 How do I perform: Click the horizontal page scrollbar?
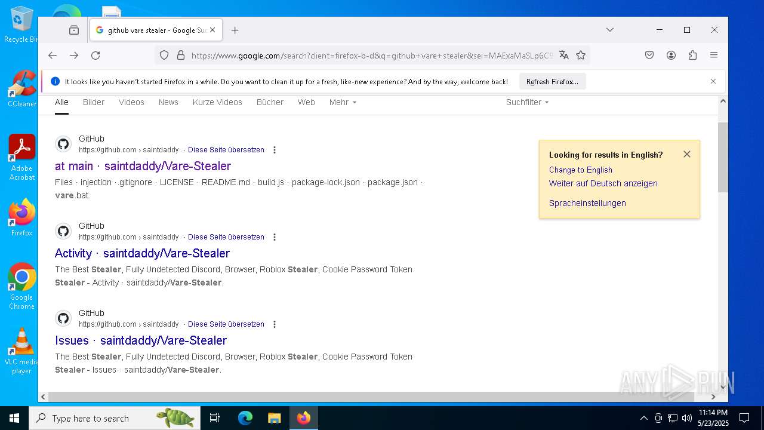[x=371, y=397]
